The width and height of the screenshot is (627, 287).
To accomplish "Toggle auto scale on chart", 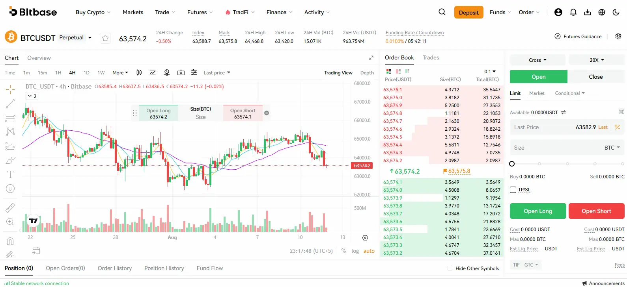I will pos(369,251).
